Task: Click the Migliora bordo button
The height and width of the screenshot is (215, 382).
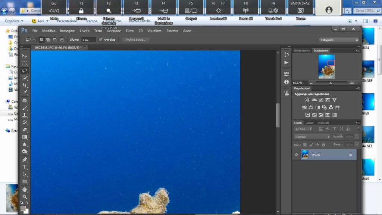Action: click(x=136, y=40)
